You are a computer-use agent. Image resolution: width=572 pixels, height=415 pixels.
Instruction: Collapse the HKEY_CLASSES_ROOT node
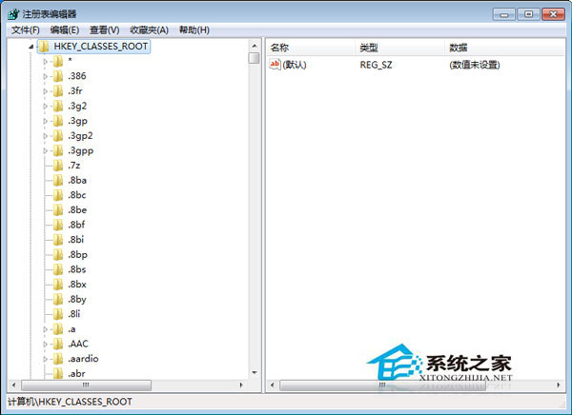click(x=31, y=47)
